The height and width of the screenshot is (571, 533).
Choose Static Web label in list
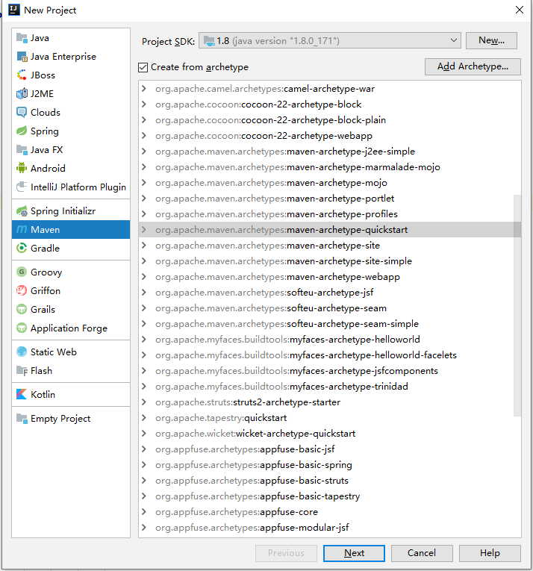(54, 352)
